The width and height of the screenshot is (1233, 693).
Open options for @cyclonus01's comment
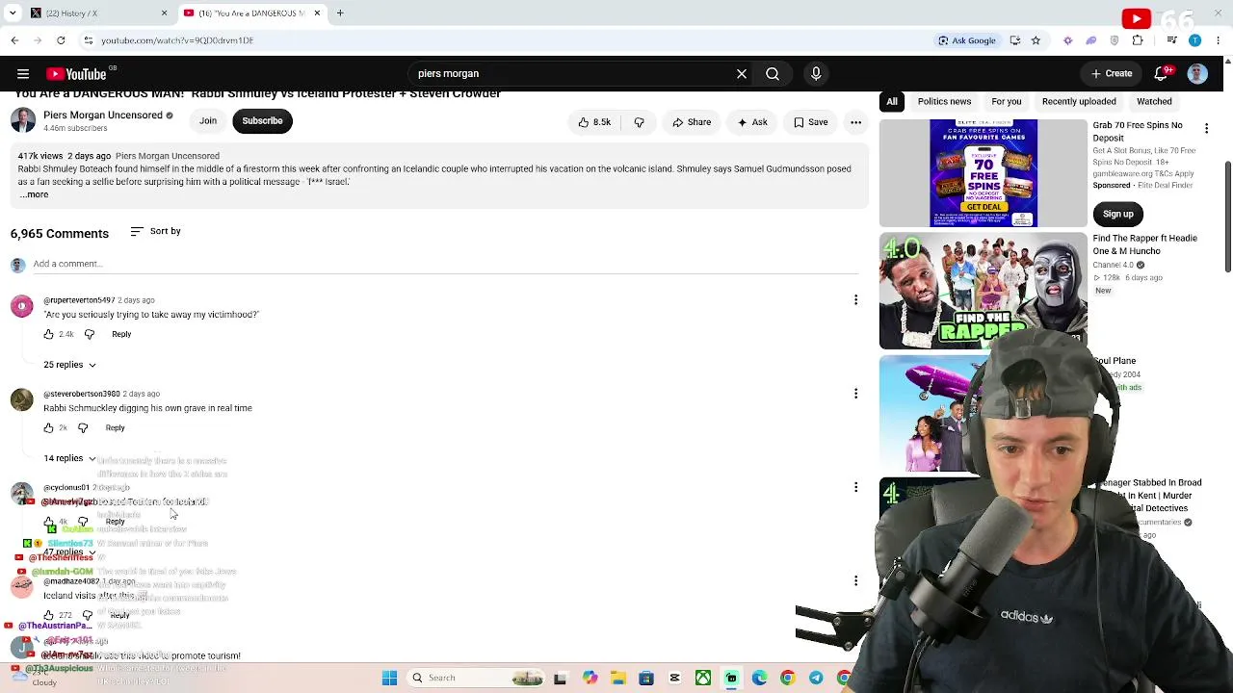(x=855, y=487)
